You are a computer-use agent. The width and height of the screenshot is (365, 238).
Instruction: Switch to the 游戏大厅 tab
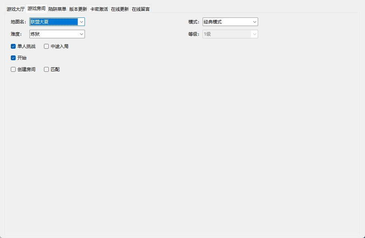click(16, 9)
